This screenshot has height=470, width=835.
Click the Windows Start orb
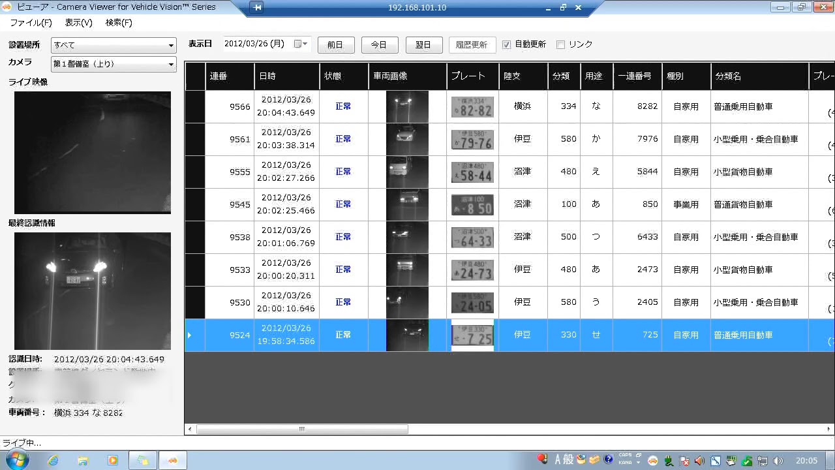point(18,460)
